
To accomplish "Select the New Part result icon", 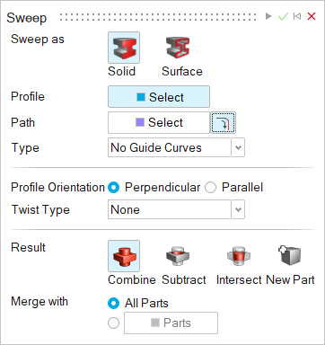I will [289, 255].
